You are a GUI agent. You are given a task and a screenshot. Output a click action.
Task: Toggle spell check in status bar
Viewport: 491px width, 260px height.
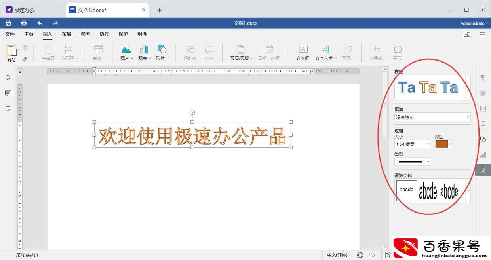click(x=372, y=255)
